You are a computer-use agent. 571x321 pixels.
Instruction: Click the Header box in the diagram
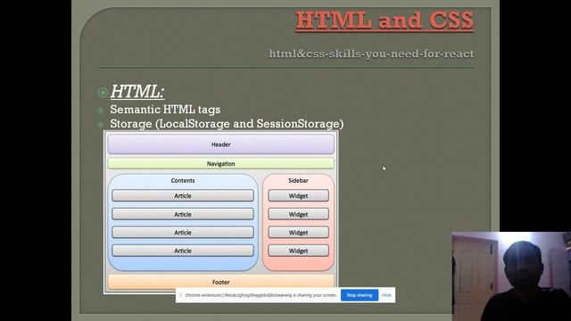pos(220,144)
